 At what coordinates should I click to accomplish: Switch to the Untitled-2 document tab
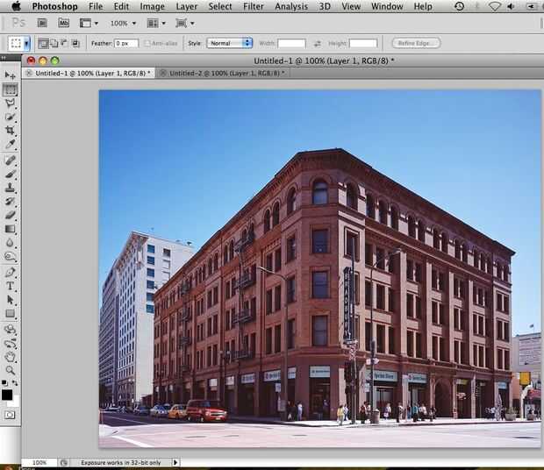pyautogui.click(x=223, y=73)
